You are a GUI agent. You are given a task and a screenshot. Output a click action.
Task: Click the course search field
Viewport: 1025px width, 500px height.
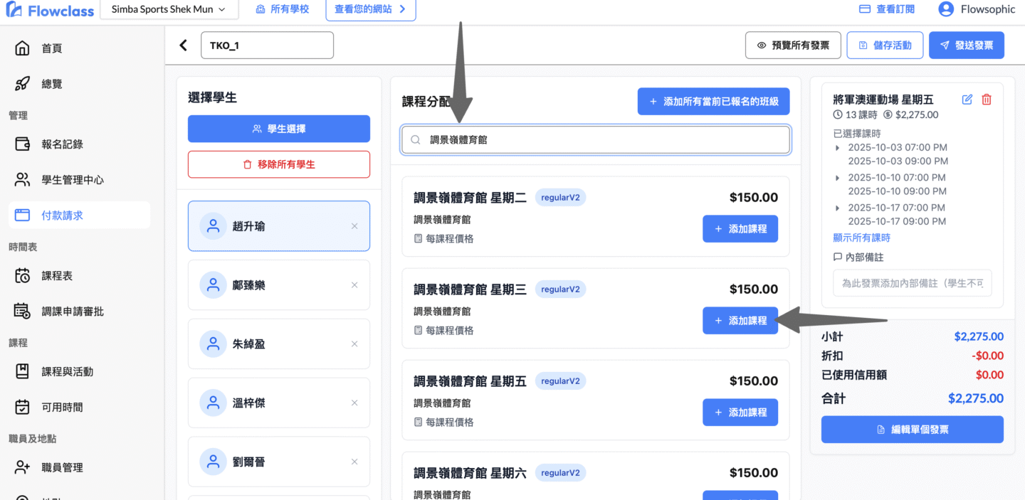coord(595,140)
